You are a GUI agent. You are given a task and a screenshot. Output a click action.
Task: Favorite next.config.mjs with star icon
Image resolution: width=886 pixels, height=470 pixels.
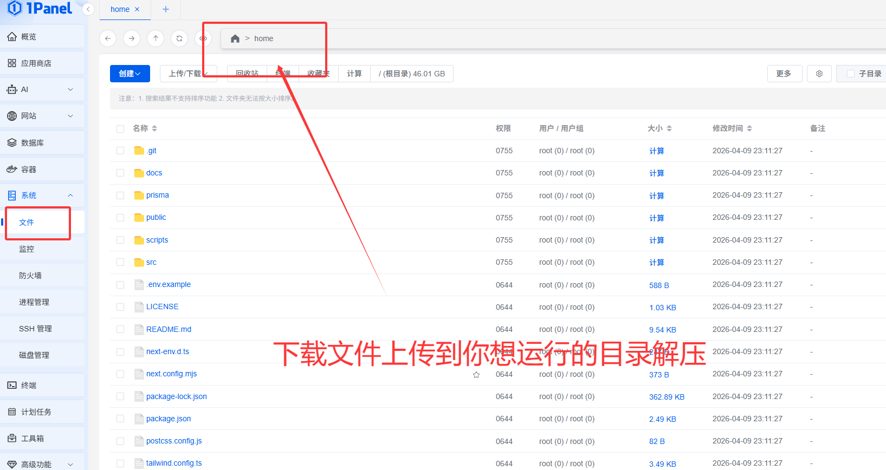click(476, 375)
